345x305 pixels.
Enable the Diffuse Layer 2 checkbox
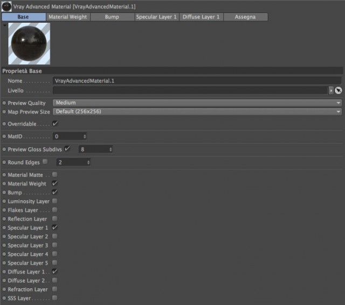tap(55, 280)
